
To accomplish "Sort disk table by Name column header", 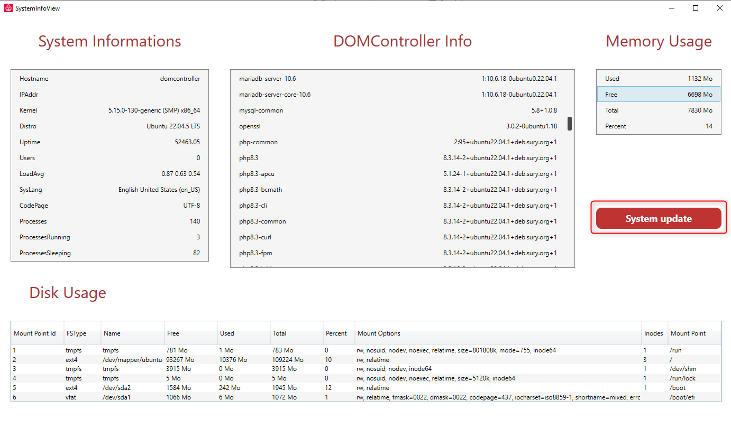I will pos(133,333).
